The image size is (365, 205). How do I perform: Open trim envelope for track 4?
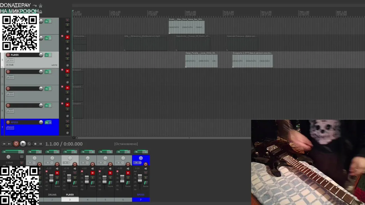10,77
